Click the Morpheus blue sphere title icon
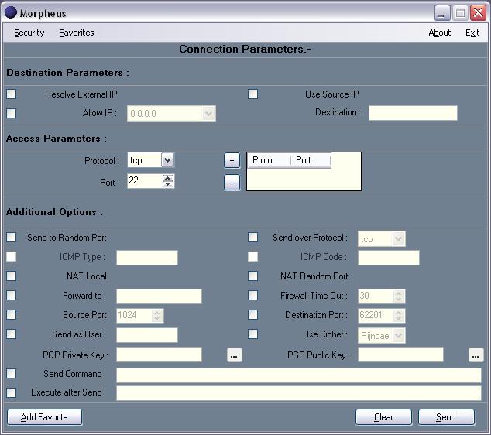The height and width of the screenshot is (435, 491). pyautogui.click(x=11, y=12)
